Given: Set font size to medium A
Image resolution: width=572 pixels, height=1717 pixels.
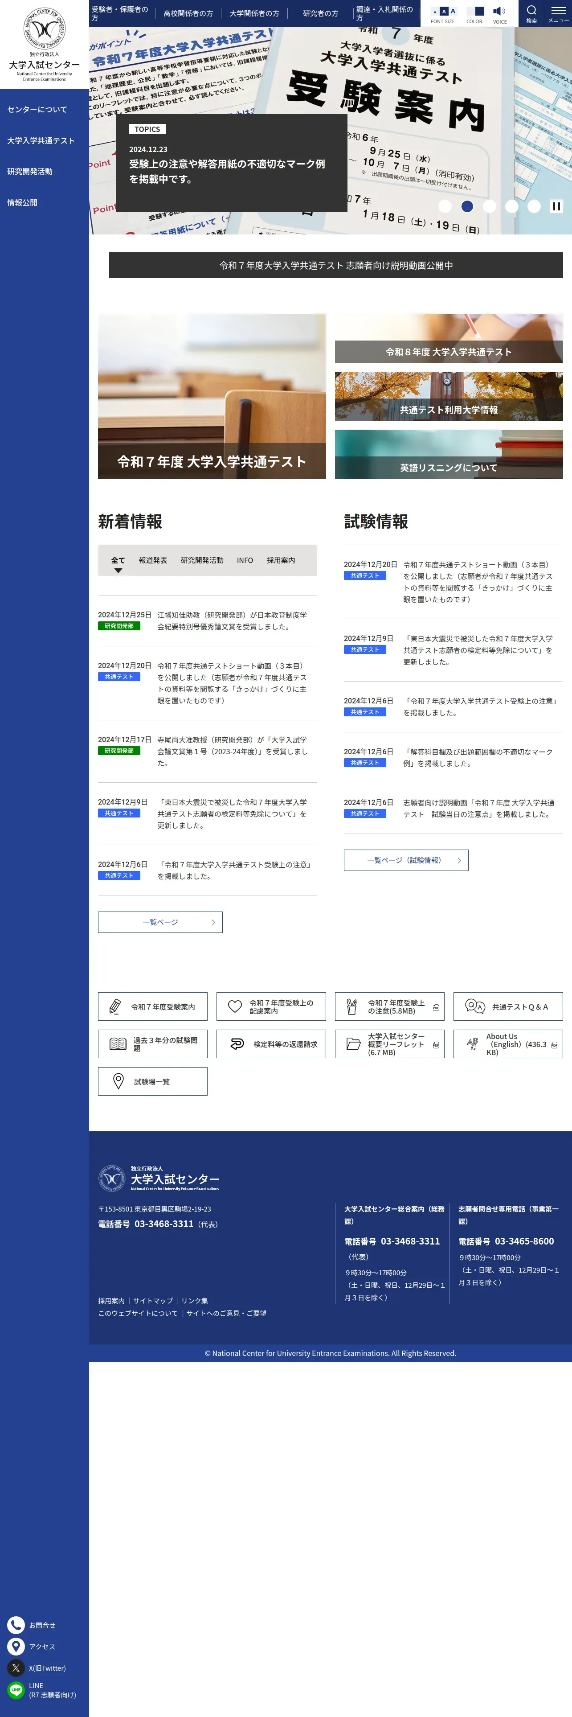Looking at the screenshot, I should (444, 11).
